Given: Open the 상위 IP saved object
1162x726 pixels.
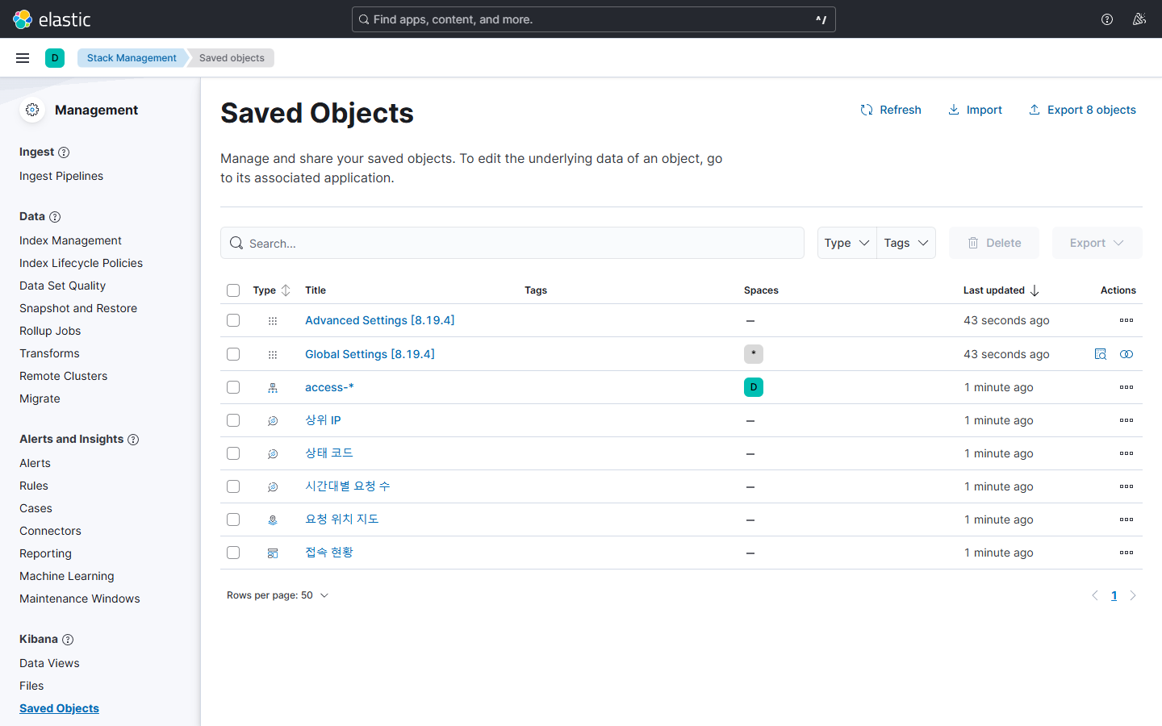Looking at the screenshot, I should 323,420.
